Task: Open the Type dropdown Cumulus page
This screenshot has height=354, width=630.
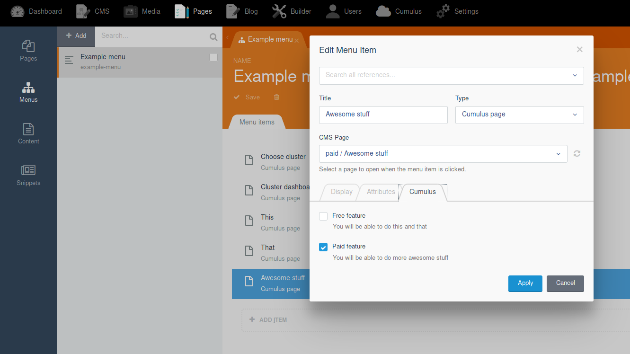Action: pos(520,115)
